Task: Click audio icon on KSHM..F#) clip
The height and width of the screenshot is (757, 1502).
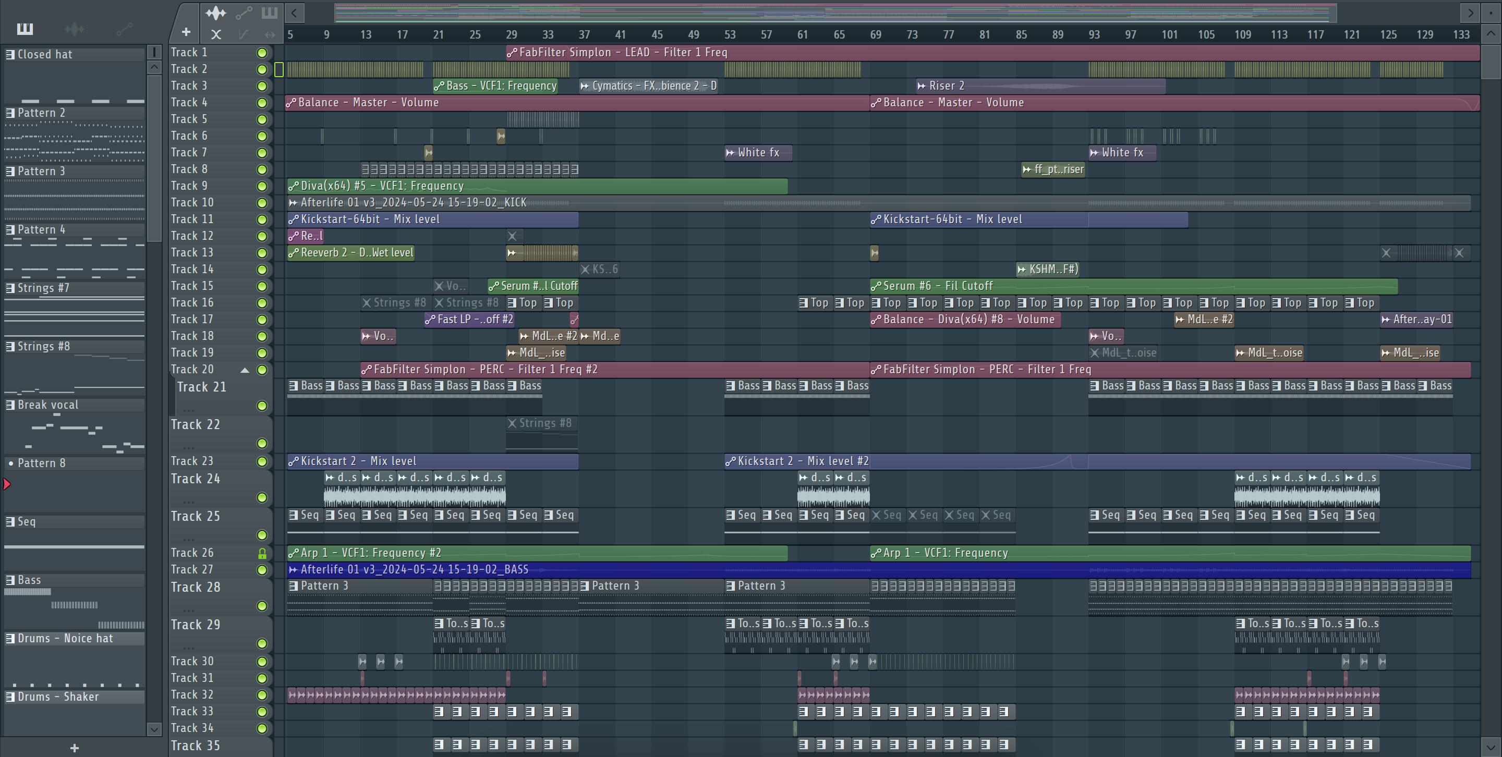Action: 1022,269
